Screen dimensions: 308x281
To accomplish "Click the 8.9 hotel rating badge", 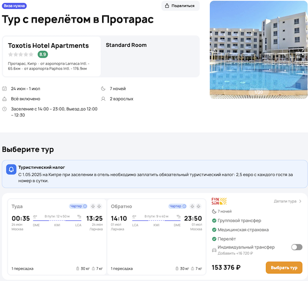I will pos(43,55).
